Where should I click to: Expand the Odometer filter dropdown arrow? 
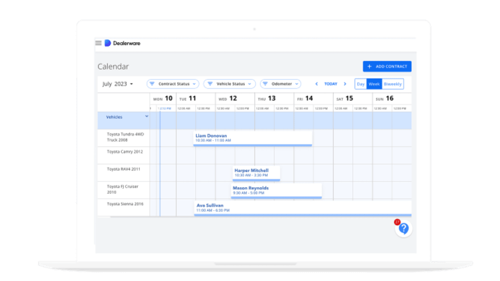(296, 84)
